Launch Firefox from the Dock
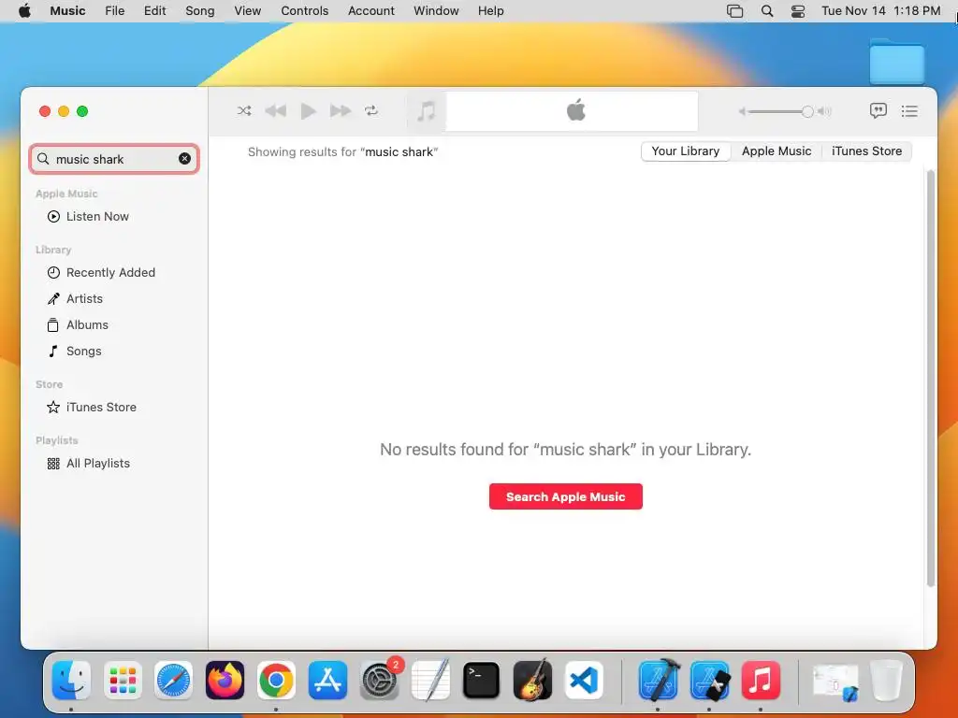The height and width of the screenshot is (718, 958). (225, 681)
